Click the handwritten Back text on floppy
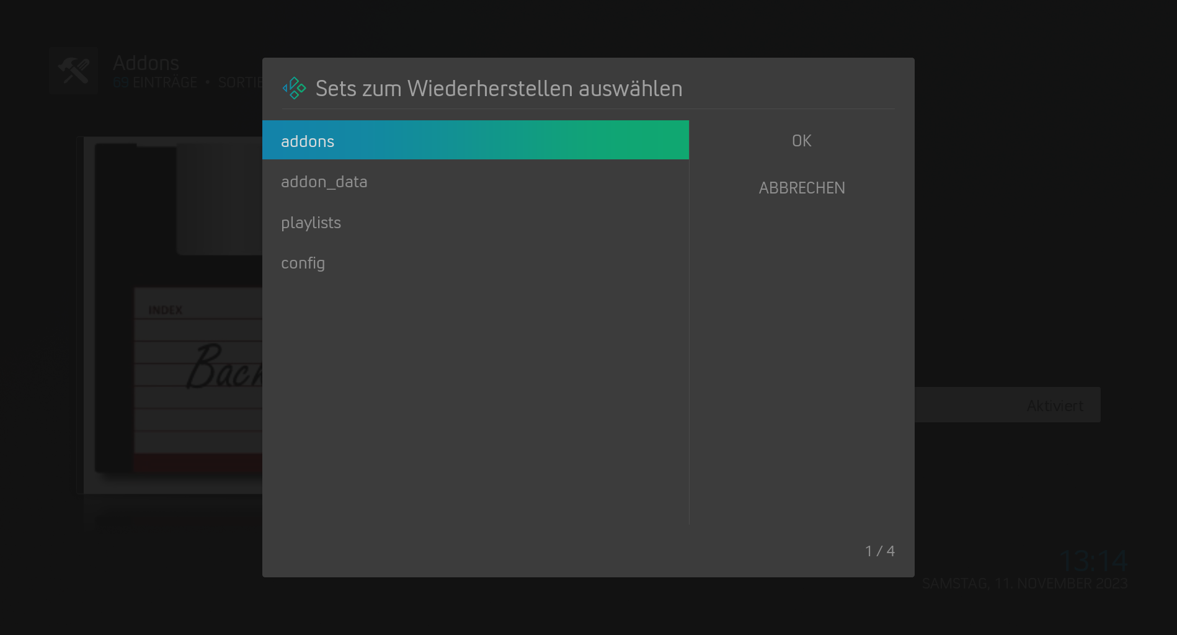The width and height of the screenshot is (1177, 635). 224,367
